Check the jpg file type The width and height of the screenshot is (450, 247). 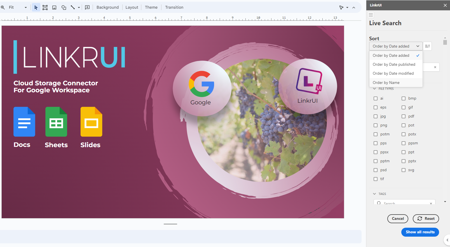[x=376, y=116]
